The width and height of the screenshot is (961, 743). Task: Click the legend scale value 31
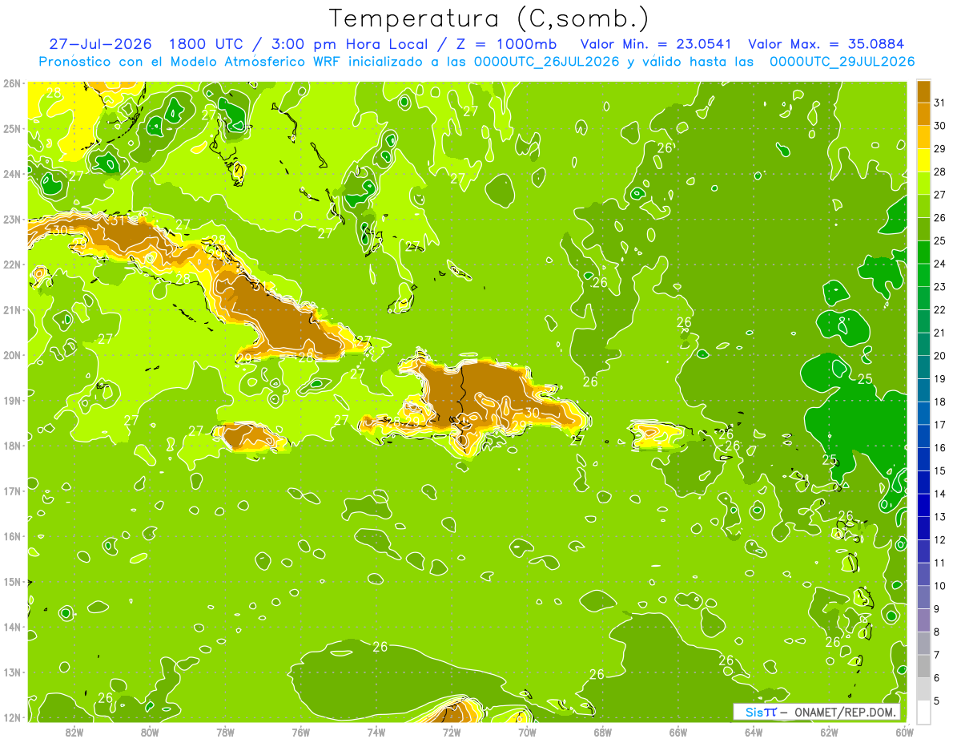[940, 103]
